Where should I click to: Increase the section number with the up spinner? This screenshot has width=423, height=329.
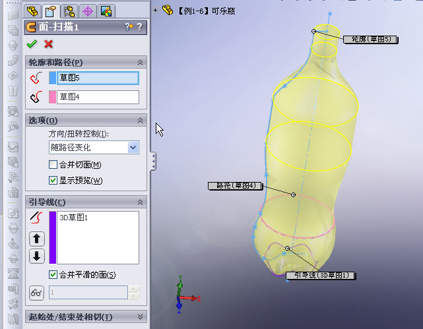(134, 289)
